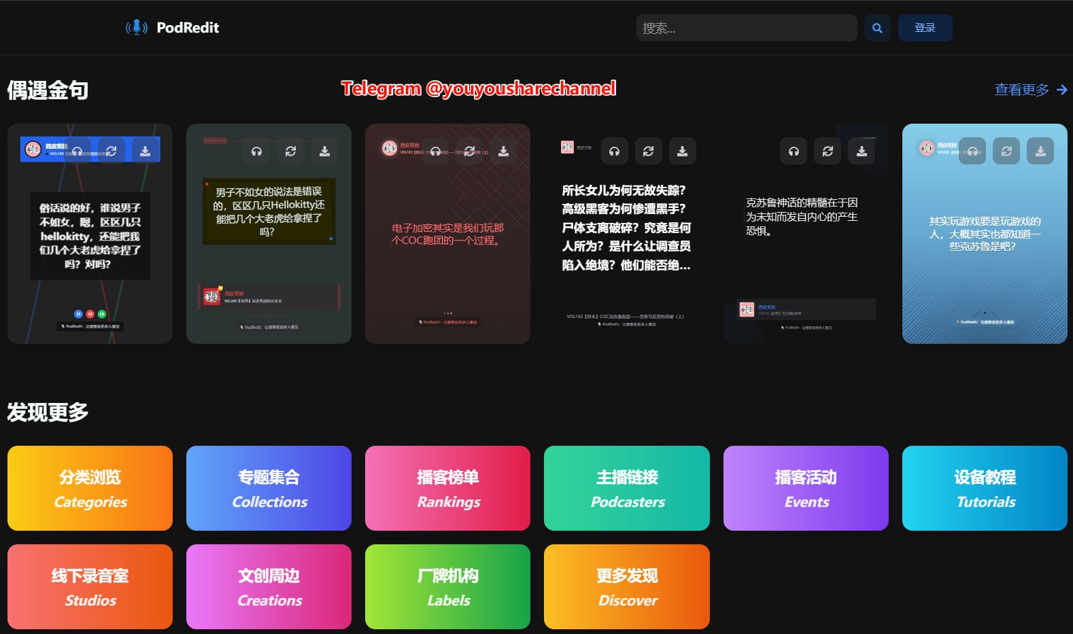Image resolution: width=1073 pixels, height=634 pixels.
Task: Open the 分类浏览 Categories tile
Action: 90,488
